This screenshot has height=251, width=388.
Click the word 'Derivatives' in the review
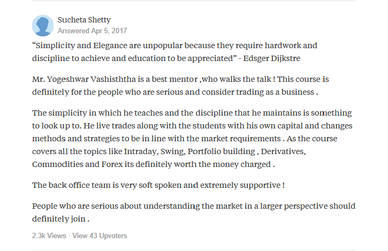pyautogui.click(x=283, y=151)
